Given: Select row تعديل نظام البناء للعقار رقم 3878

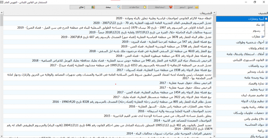Looking at the screenshot, I should 108,37.
